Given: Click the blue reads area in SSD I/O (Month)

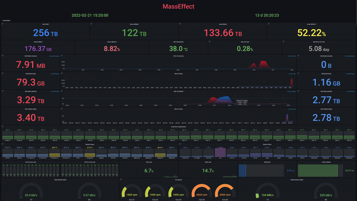Looking at the screenshot, I should [226, 100].
